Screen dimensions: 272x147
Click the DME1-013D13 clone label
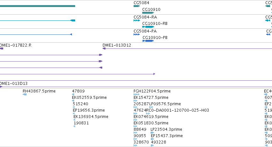click(14, 84)
